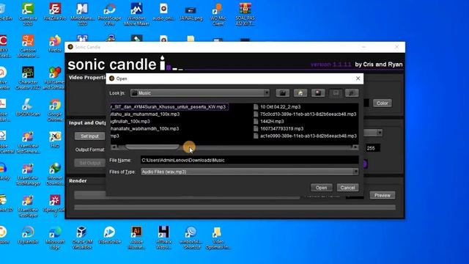Click the file list's left scroll arrow
Viewport: 469px width, 264px height.
(114, 147)
